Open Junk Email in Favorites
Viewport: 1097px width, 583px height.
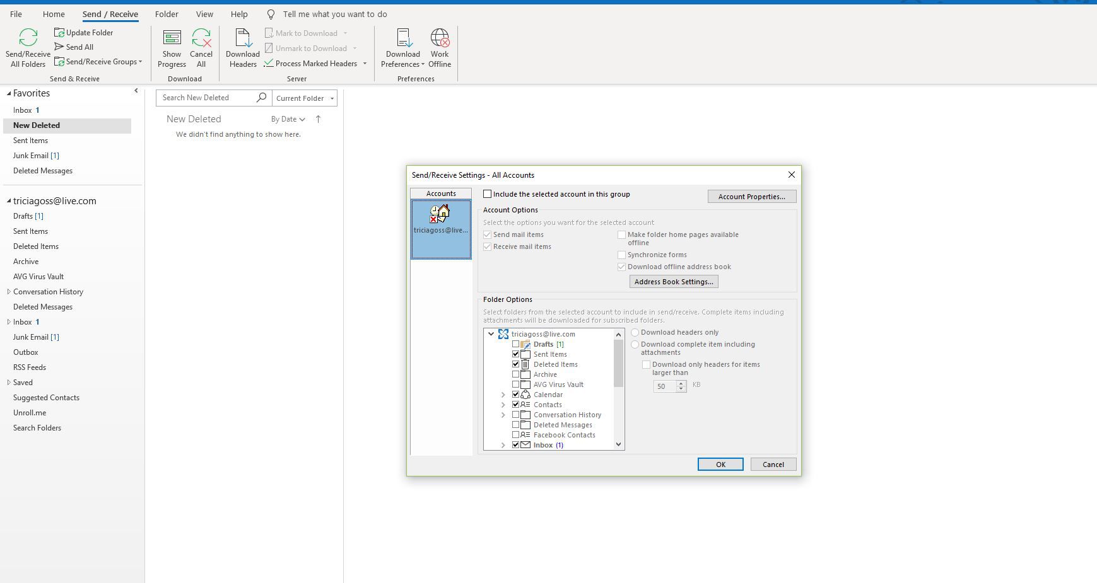click(36, 156)
